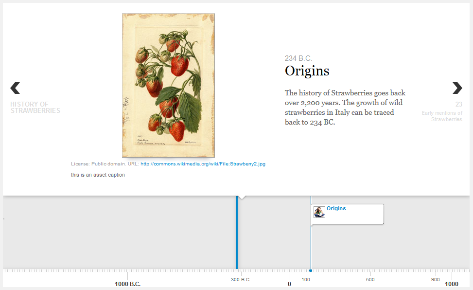
Task: Click the Origins slide description paragraph
Action: click(x=345, y=107)
